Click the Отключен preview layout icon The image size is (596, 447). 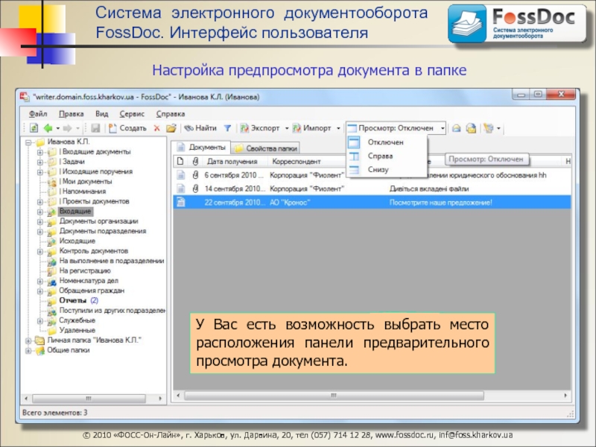coord(354,142)
